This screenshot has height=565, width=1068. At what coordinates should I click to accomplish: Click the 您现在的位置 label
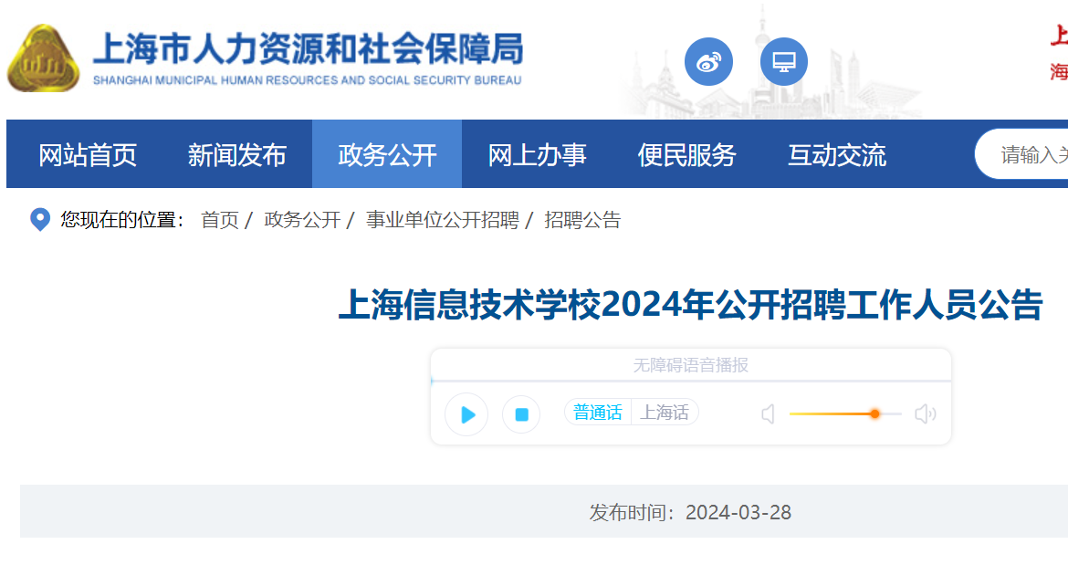point(122,219)
